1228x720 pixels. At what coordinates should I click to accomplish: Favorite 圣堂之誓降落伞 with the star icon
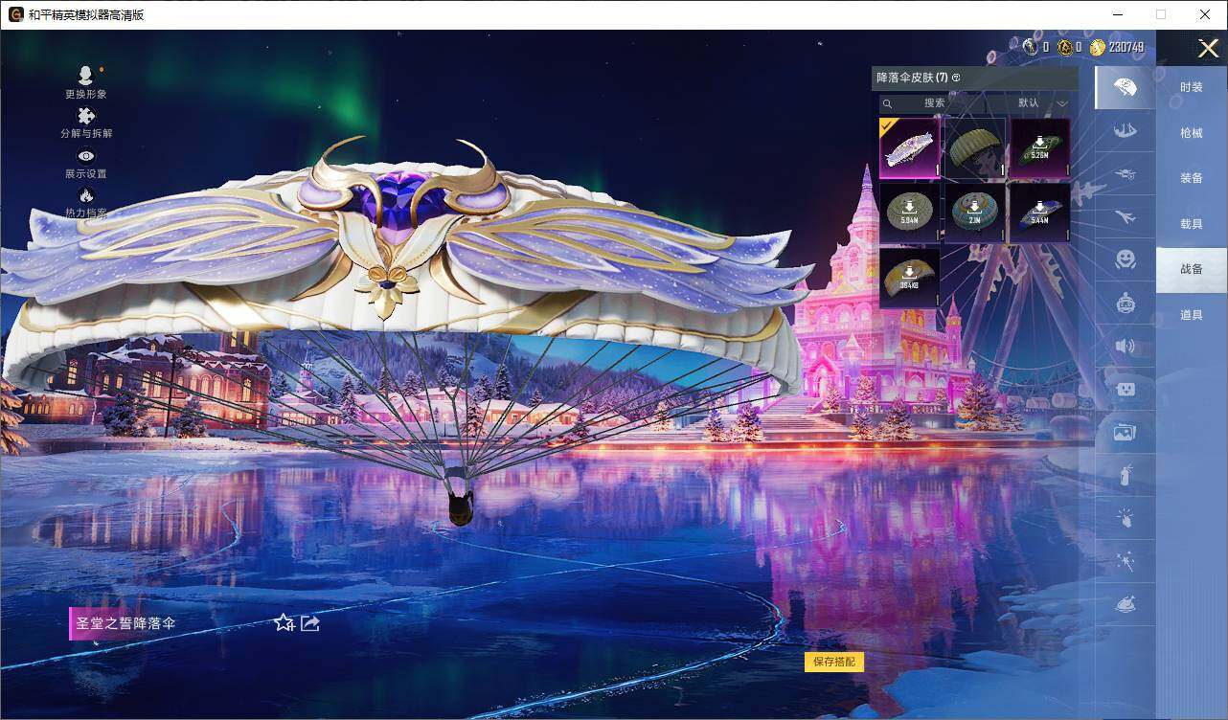[284, 623]
